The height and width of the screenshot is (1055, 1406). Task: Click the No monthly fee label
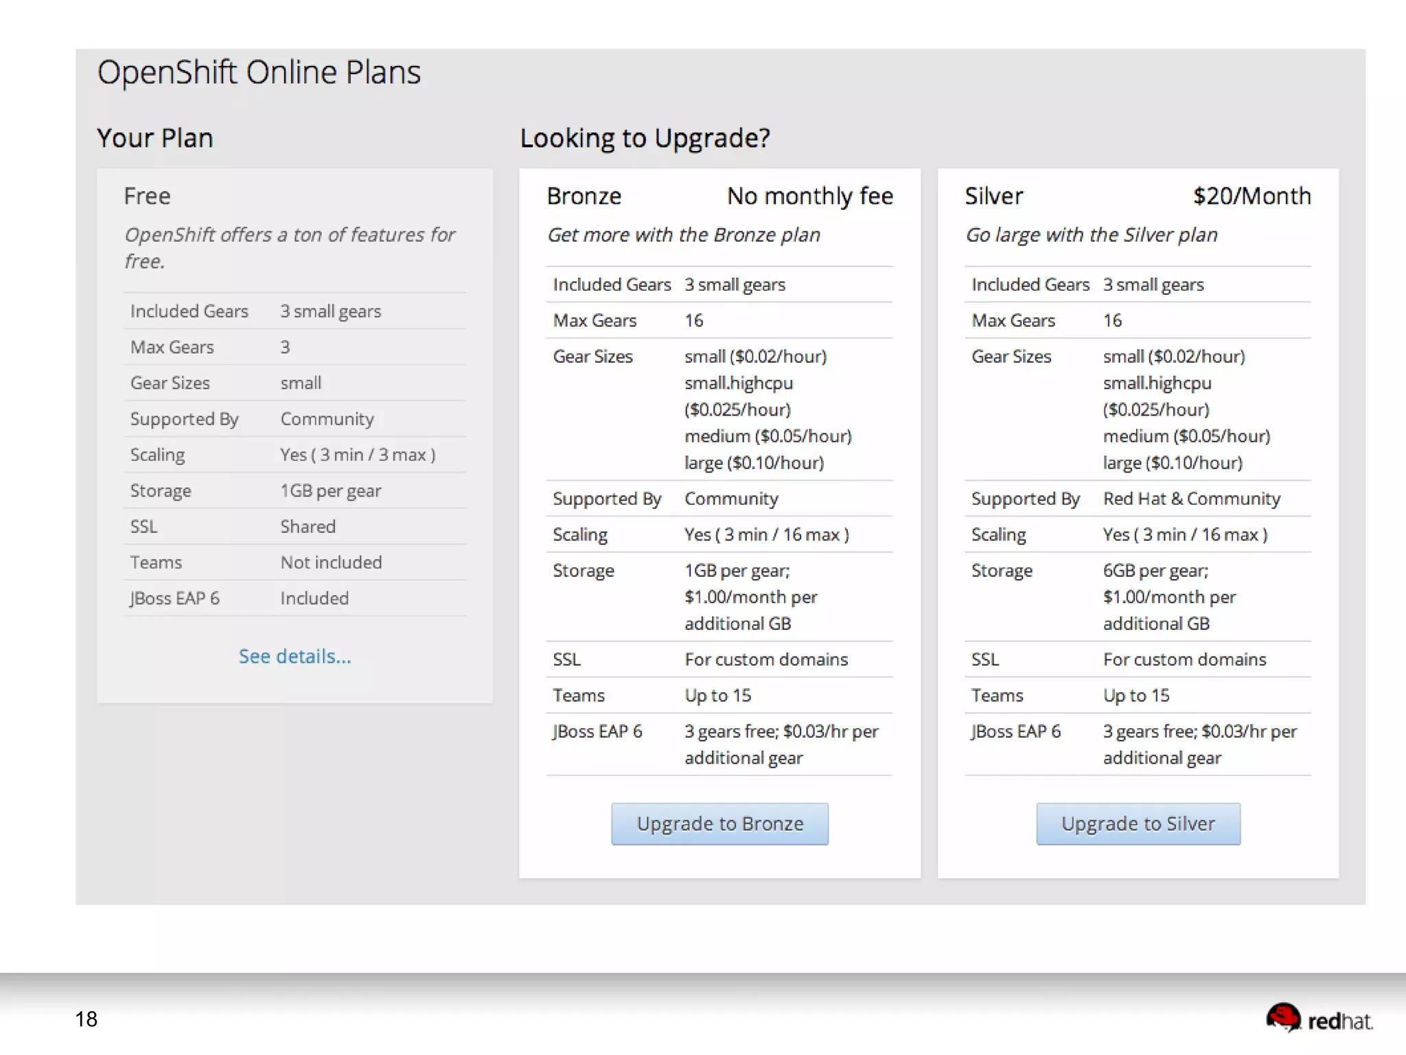pos(809,196)
